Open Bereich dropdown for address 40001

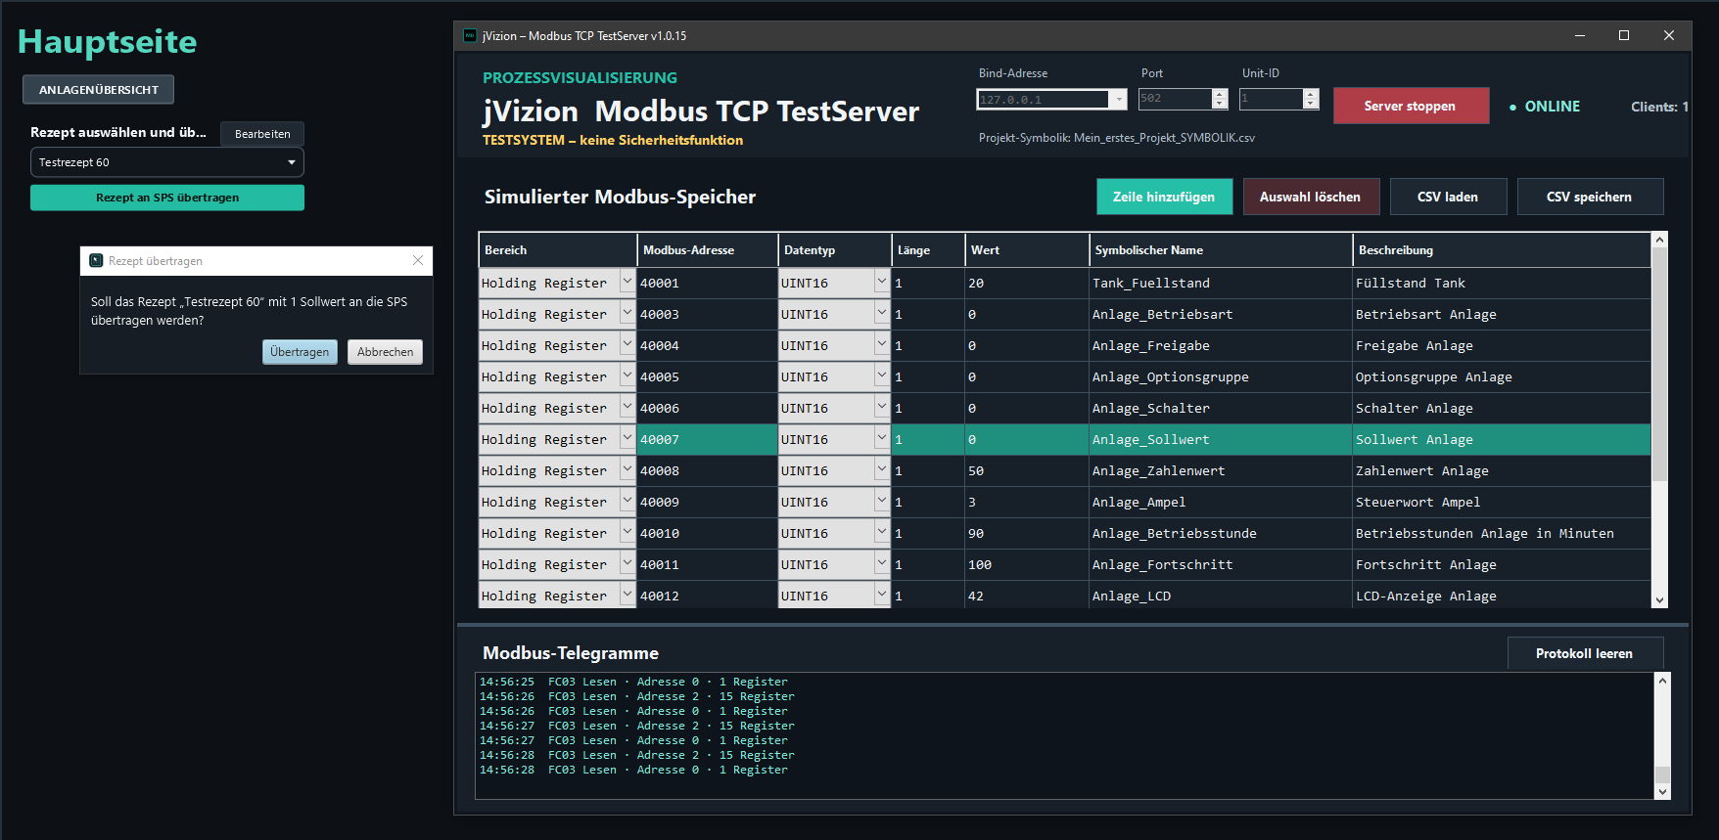point(627,282)
